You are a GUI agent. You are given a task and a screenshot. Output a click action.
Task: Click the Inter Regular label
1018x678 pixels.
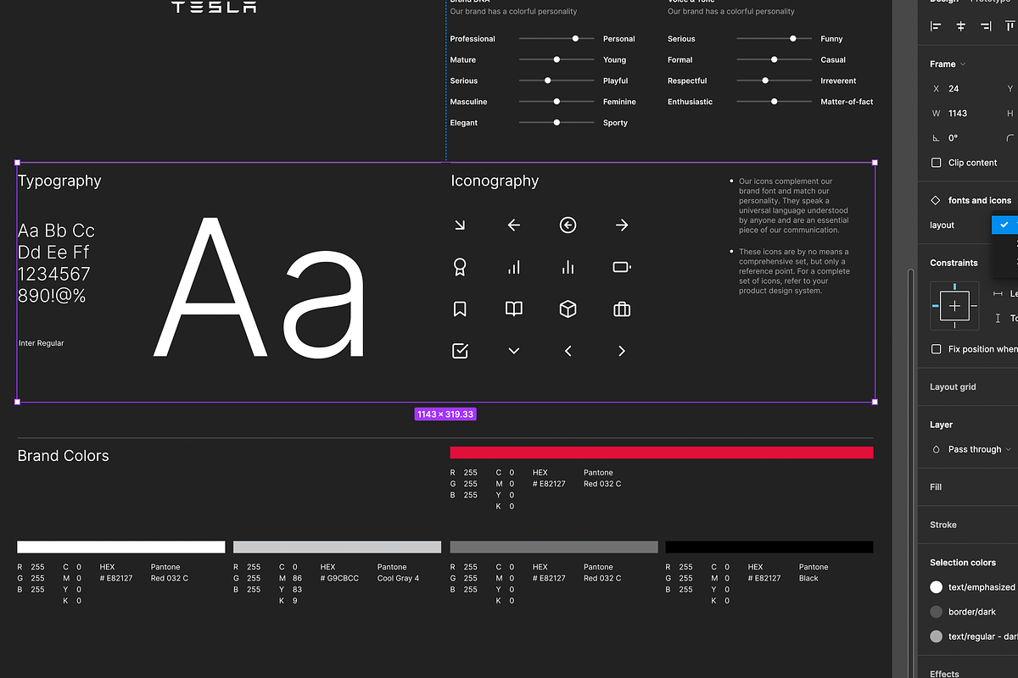point(42,343)
